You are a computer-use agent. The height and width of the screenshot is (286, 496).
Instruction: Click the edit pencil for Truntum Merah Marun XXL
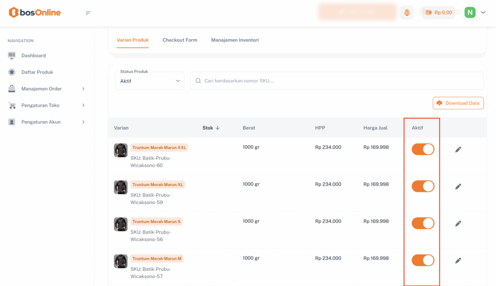tap(458, 150)
